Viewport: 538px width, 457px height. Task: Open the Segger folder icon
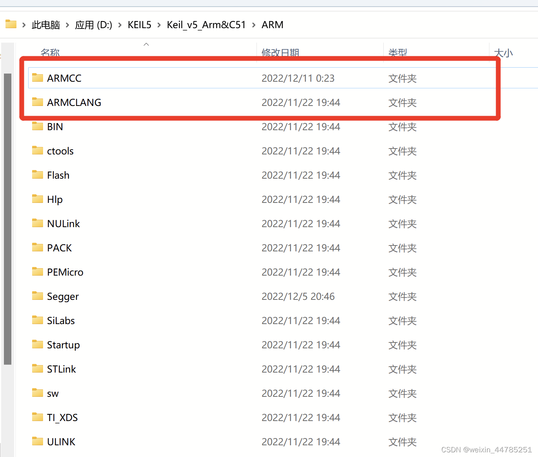(x=37, y=296)
